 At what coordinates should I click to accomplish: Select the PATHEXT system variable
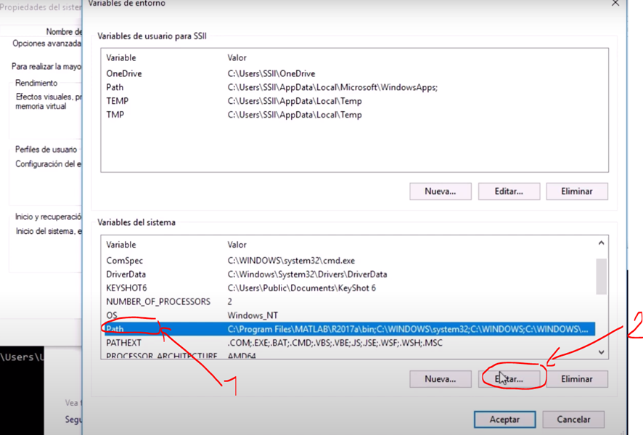(x=123, y=343)
